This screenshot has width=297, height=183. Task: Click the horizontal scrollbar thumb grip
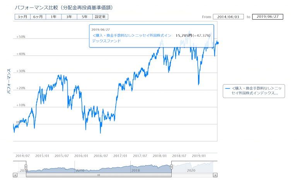[99, 175]
